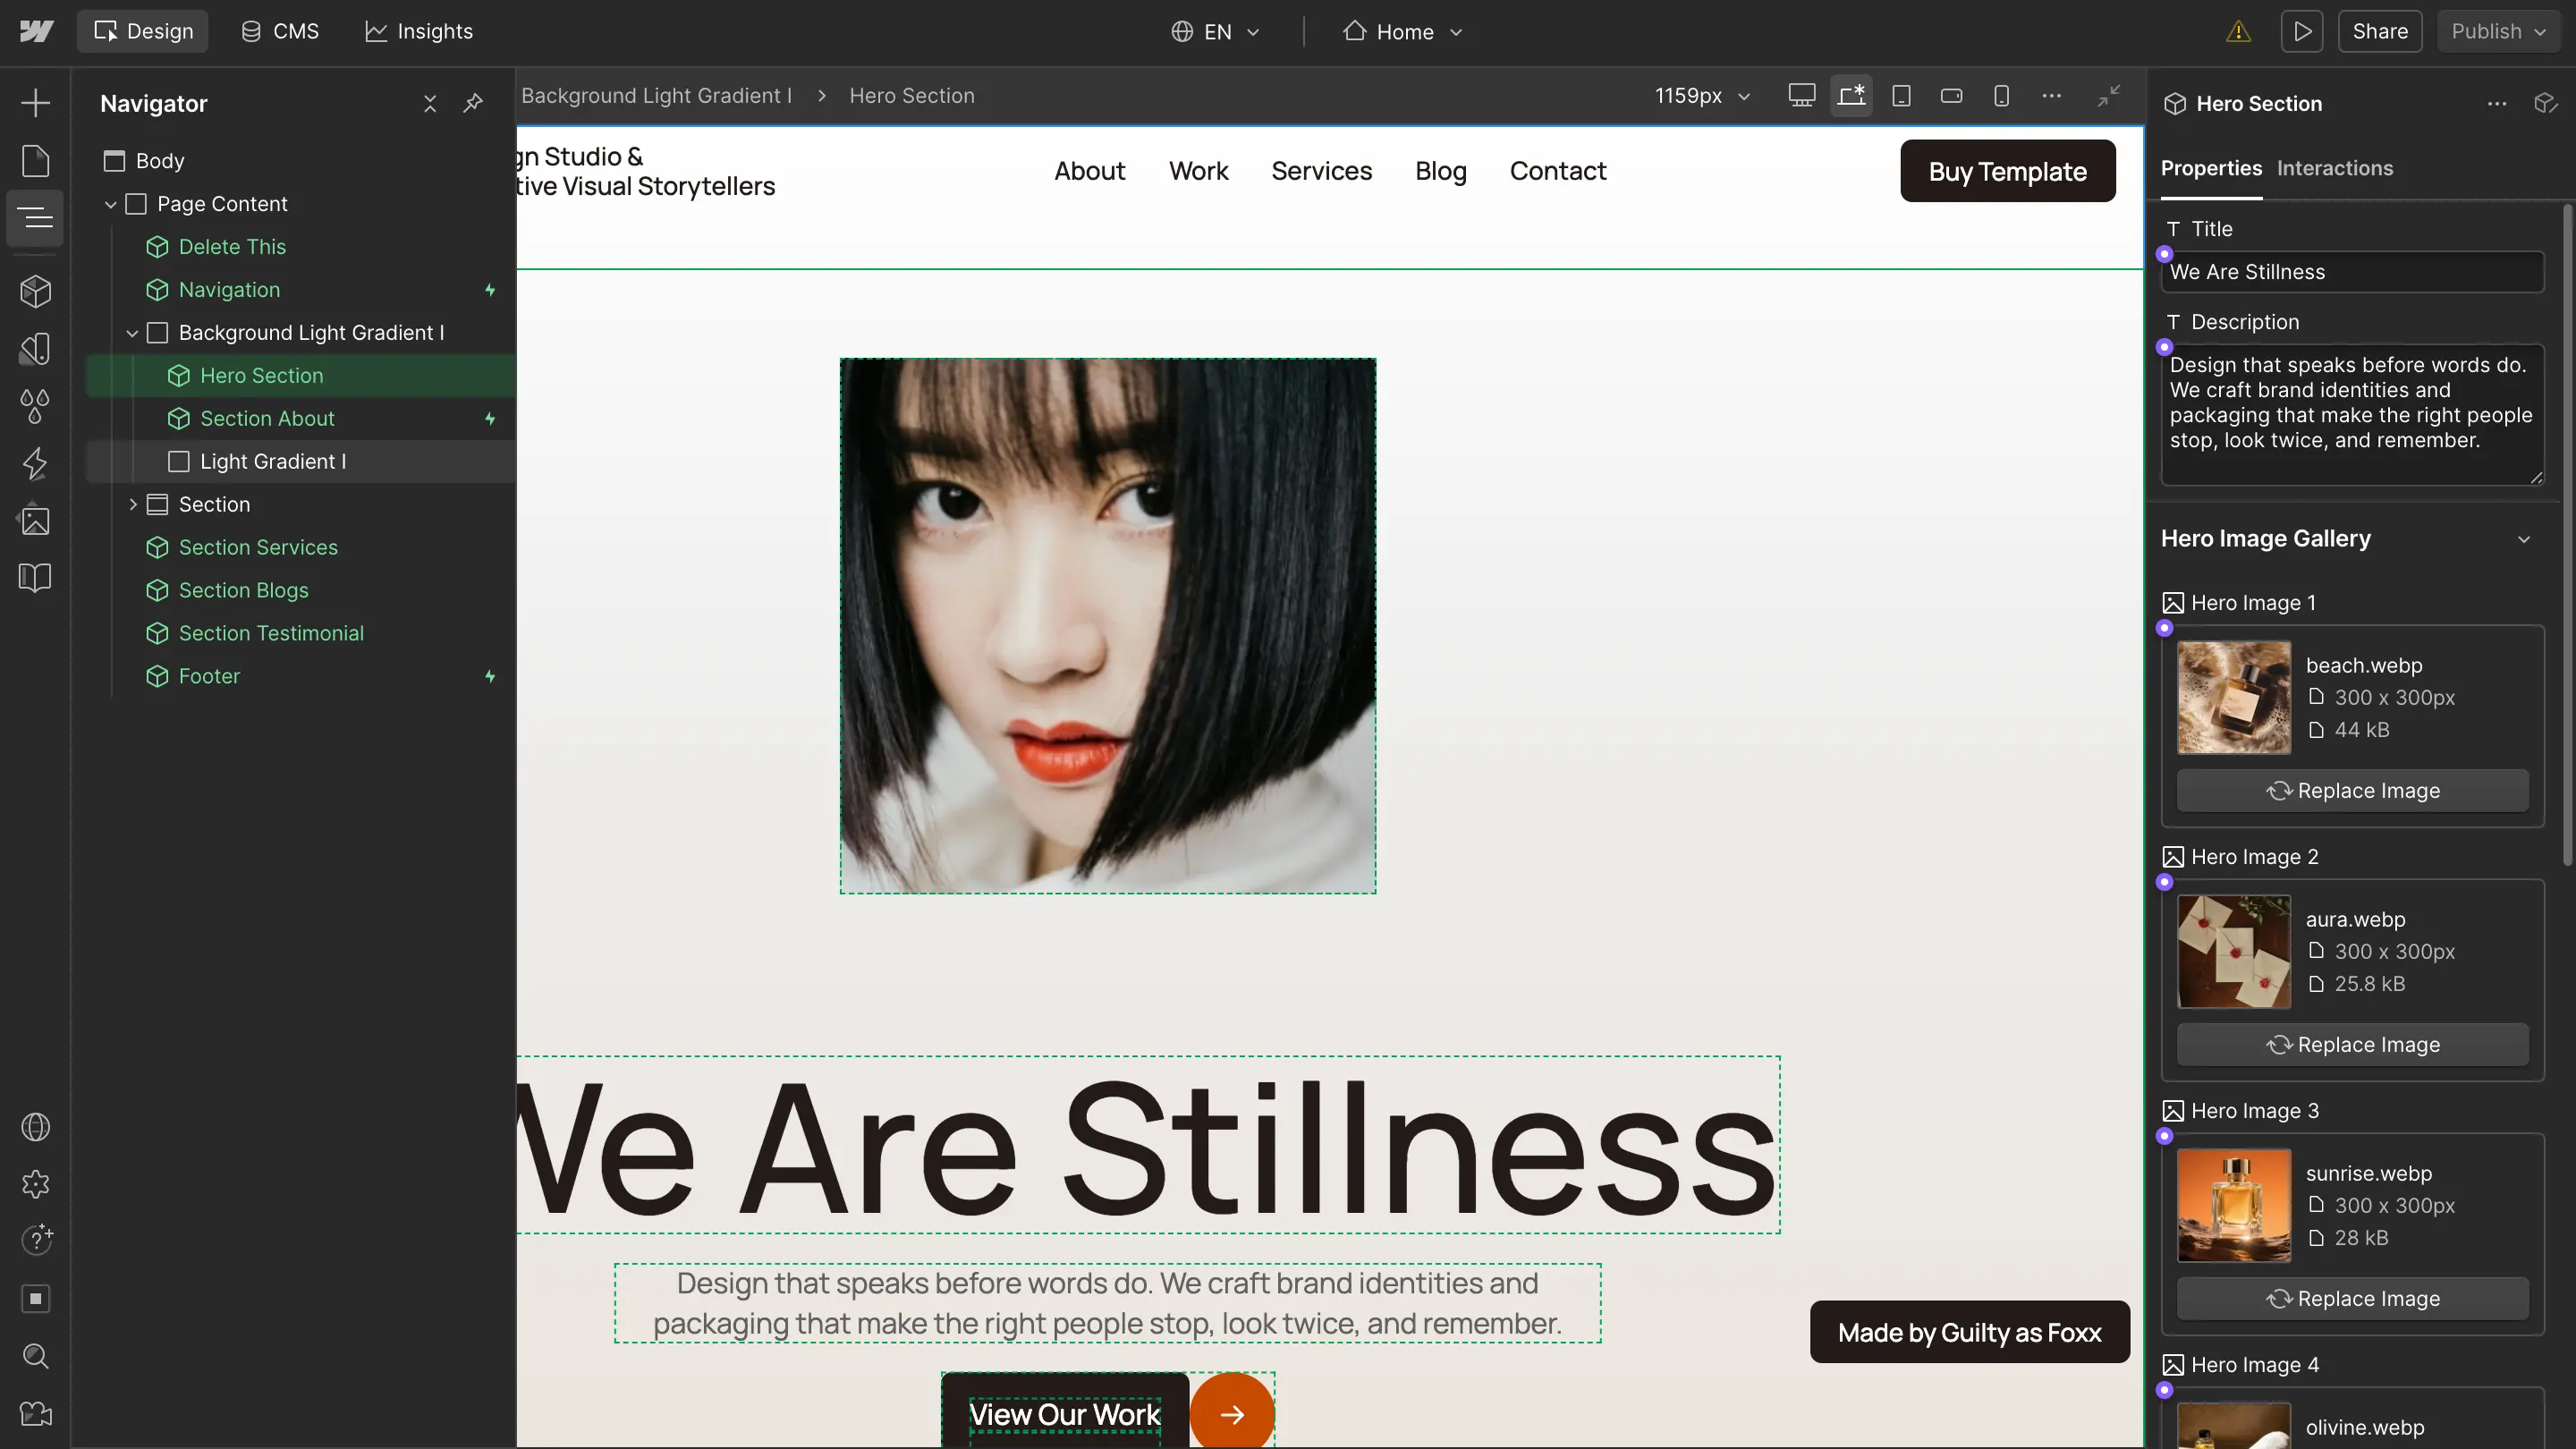Select the Tablet breakpoint icon
The image size is (2576, 1449).
(x=1901, y=95)
